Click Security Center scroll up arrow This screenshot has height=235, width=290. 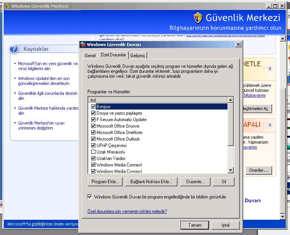282,38
